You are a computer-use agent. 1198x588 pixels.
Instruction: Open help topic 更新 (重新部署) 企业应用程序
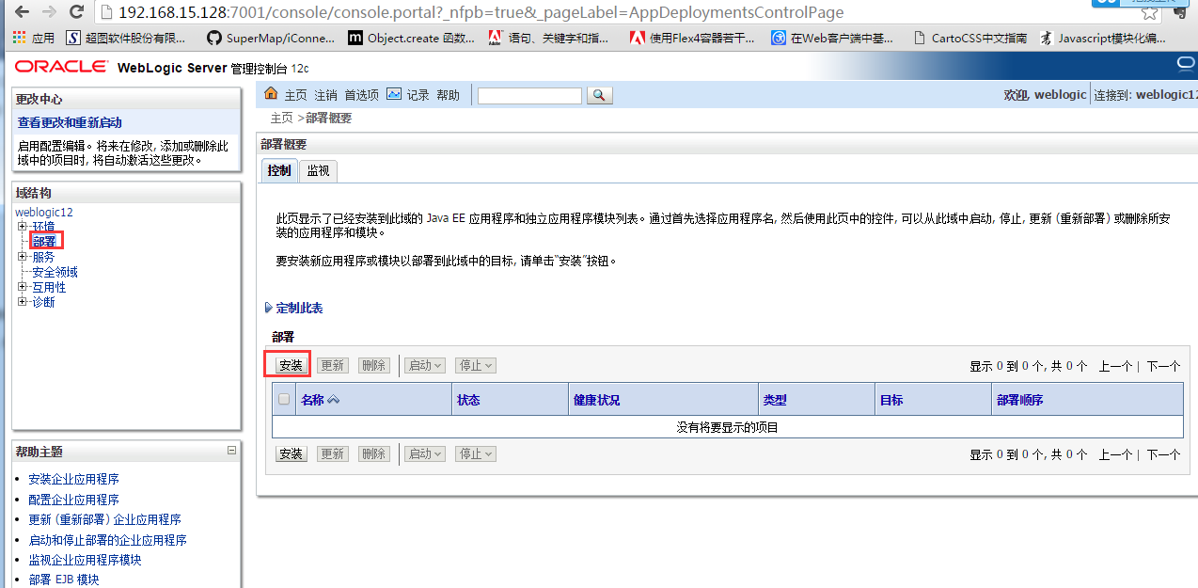click(105, 519)
